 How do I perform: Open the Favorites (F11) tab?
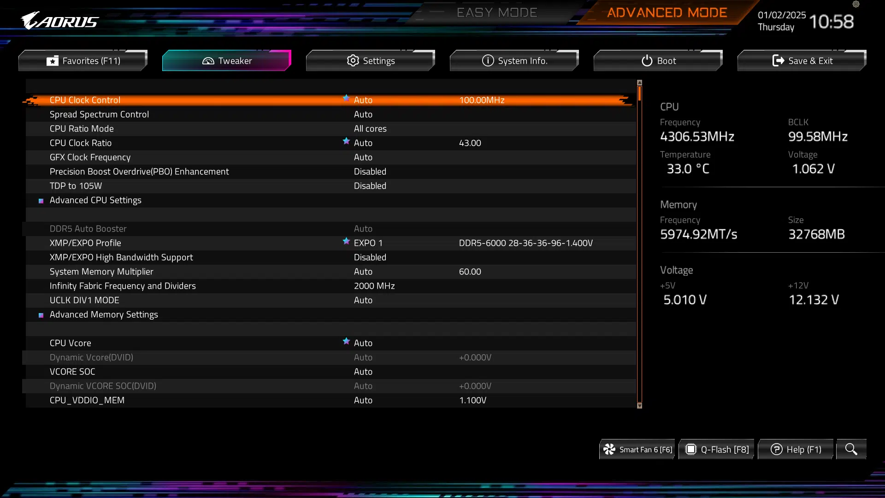83,60
